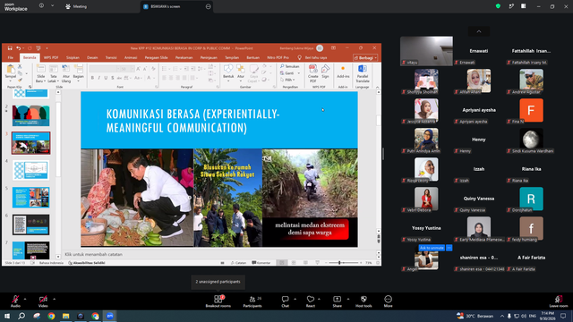
Task: Start Video camera in Zoom
Action: coord(43,301)
